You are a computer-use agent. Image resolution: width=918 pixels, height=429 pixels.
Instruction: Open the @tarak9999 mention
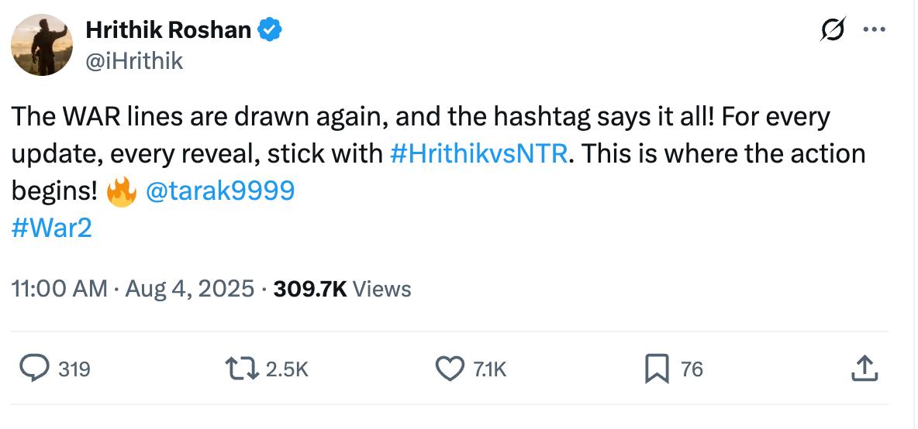pos(219,191)
